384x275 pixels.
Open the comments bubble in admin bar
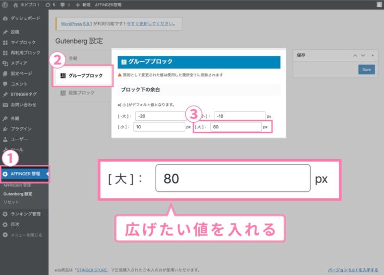[x=65, y=5]
